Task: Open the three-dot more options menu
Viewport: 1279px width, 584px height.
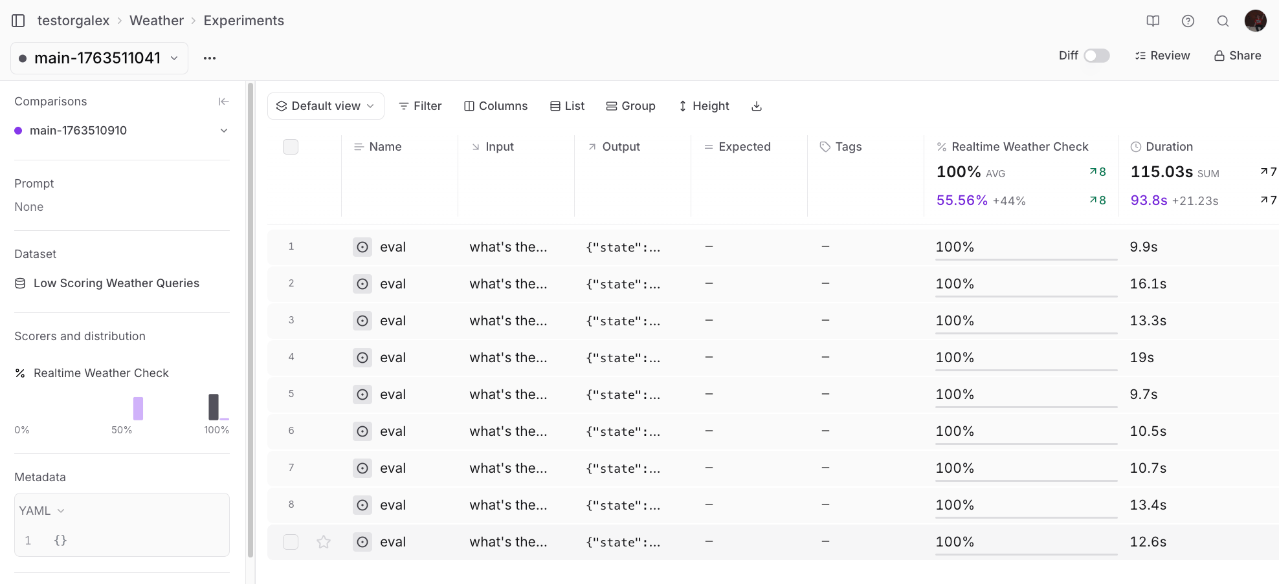Action: pyautogui.click(x=210, y=58)
